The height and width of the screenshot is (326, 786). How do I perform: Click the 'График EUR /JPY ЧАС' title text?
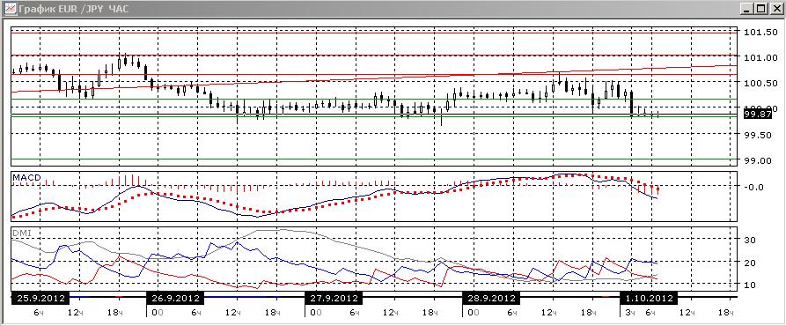[x=74, y=9]
